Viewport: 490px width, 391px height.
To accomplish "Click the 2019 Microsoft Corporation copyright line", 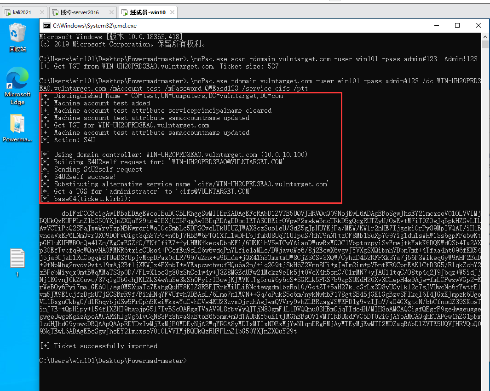I will tap(122, 44).
